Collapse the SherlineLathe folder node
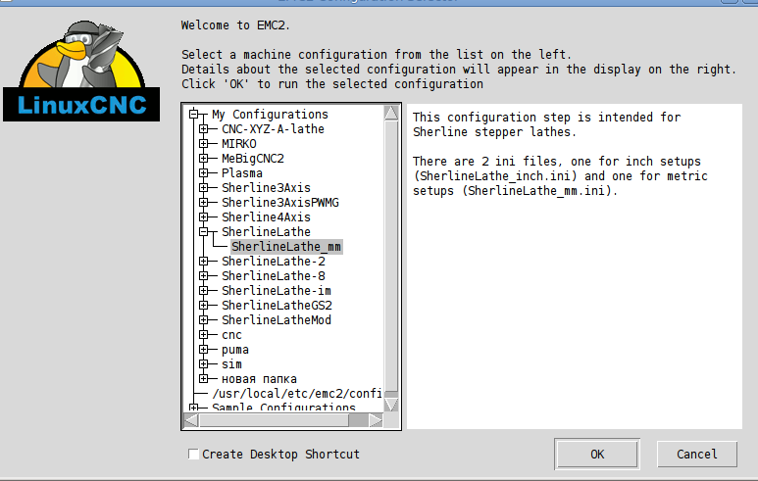Screen dimensions: 758x481 204,232
